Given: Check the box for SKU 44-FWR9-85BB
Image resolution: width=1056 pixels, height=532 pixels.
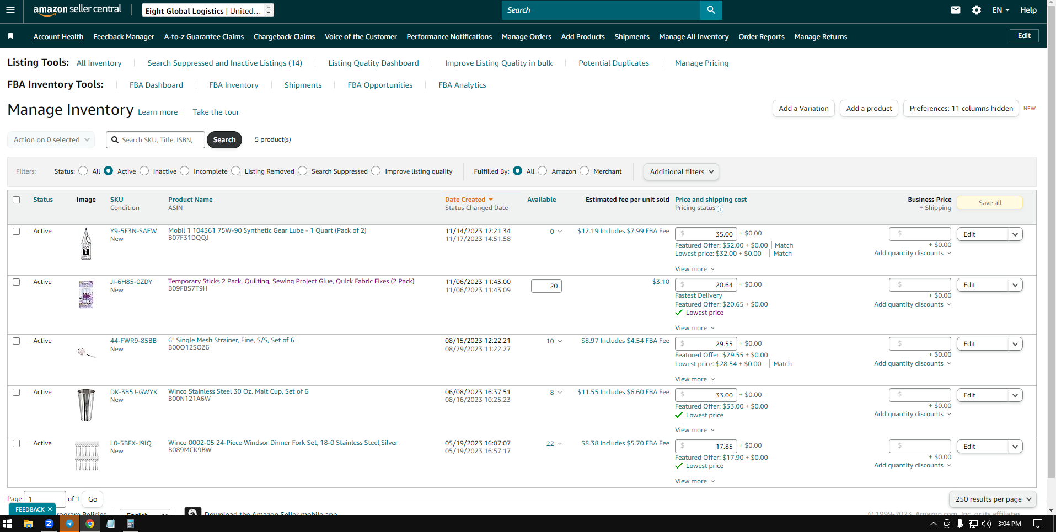Looking at the screenshot, I should click(x=17, y=341).
